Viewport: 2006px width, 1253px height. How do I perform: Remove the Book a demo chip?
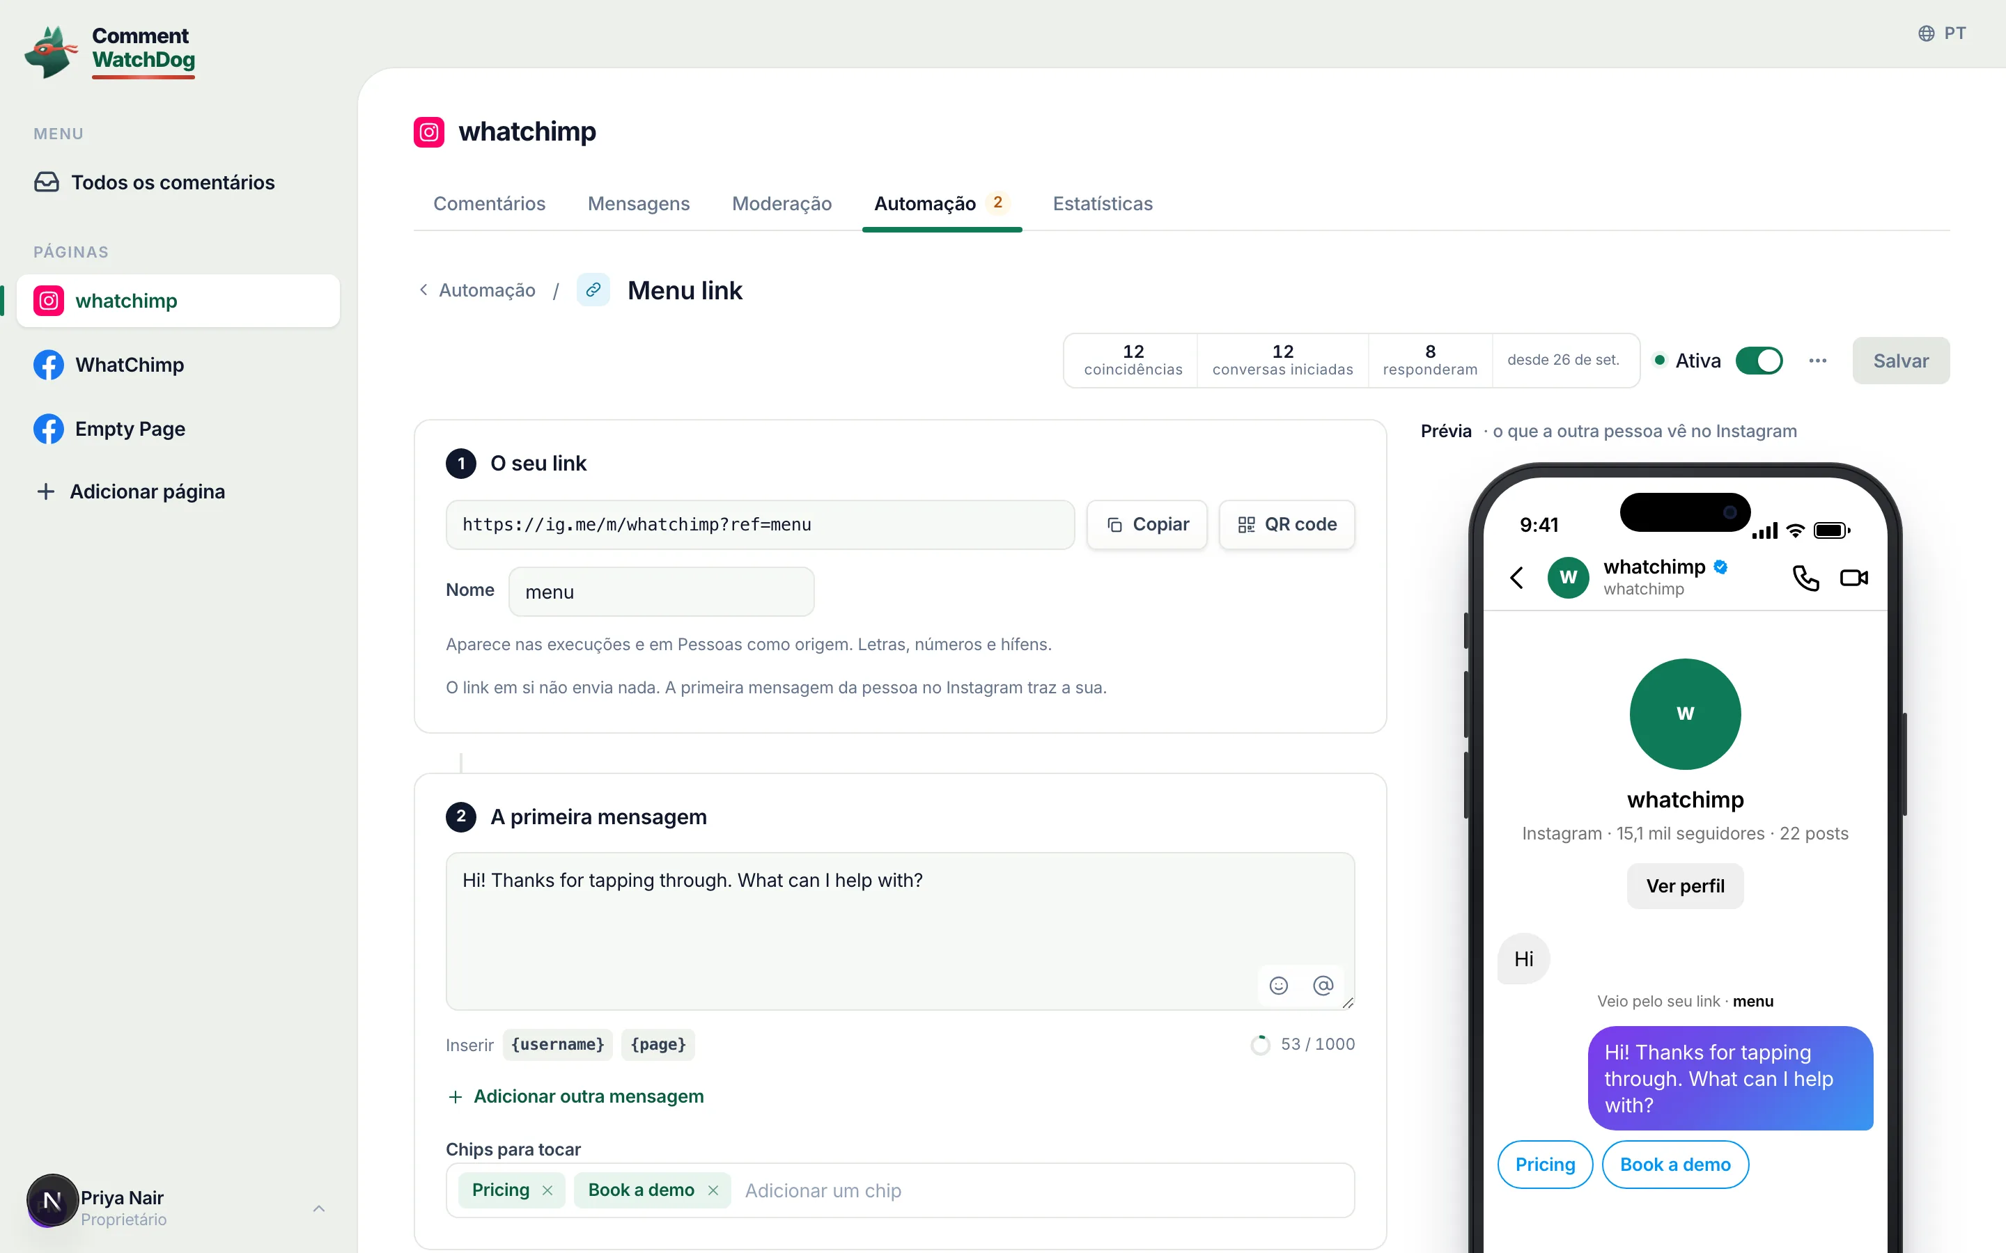pos(713,1190)
